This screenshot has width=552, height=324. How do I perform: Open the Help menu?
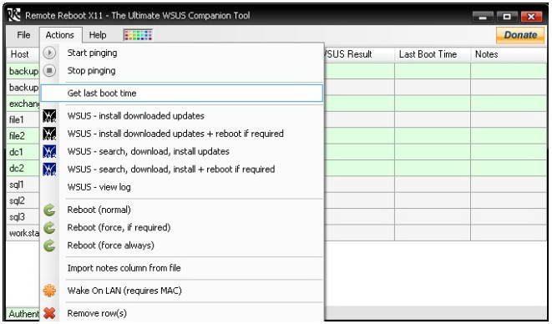[98, 35]
